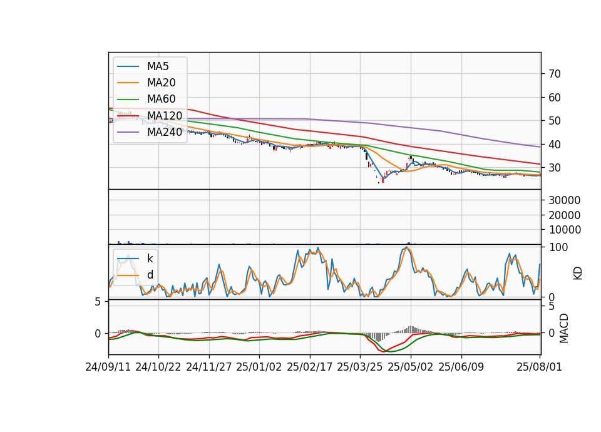This screenshot has width=601, height=432.
Task: Click the 20000 volume axis tick label
Action: click(565, 215)
